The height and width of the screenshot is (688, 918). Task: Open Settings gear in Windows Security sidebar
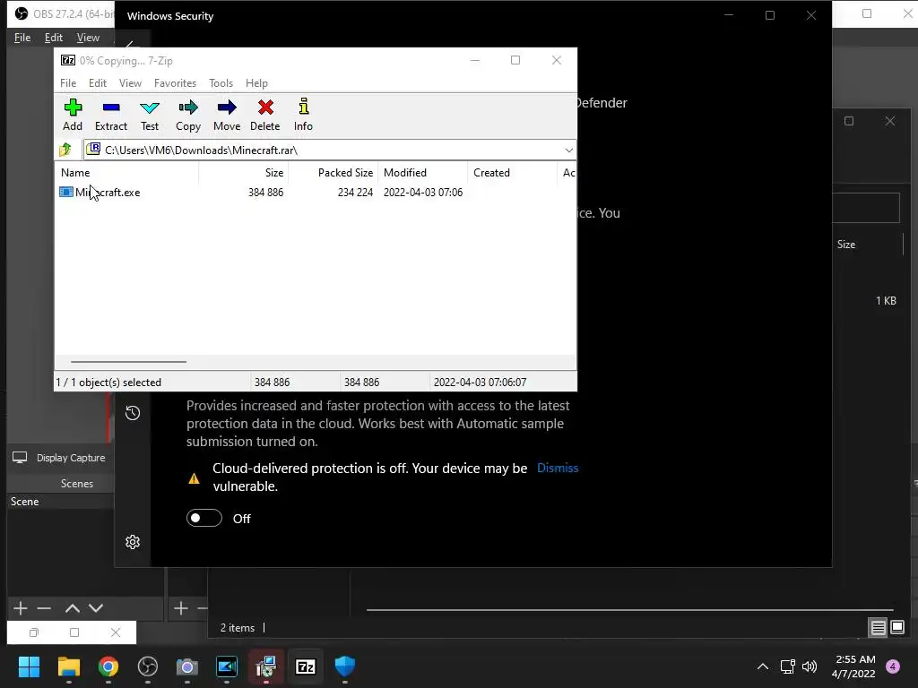click(133, 542)
